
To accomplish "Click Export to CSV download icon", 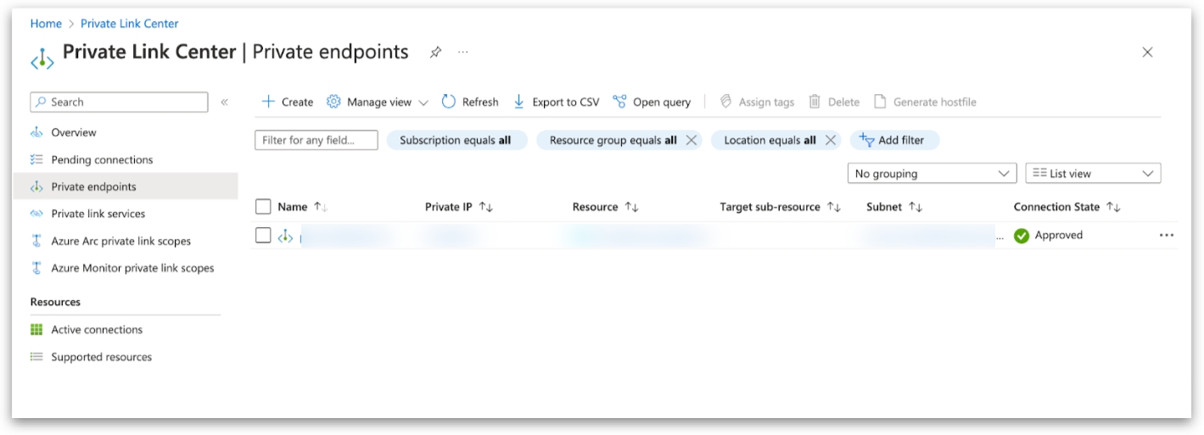I will pyautogui.click(x=519, y=102).
